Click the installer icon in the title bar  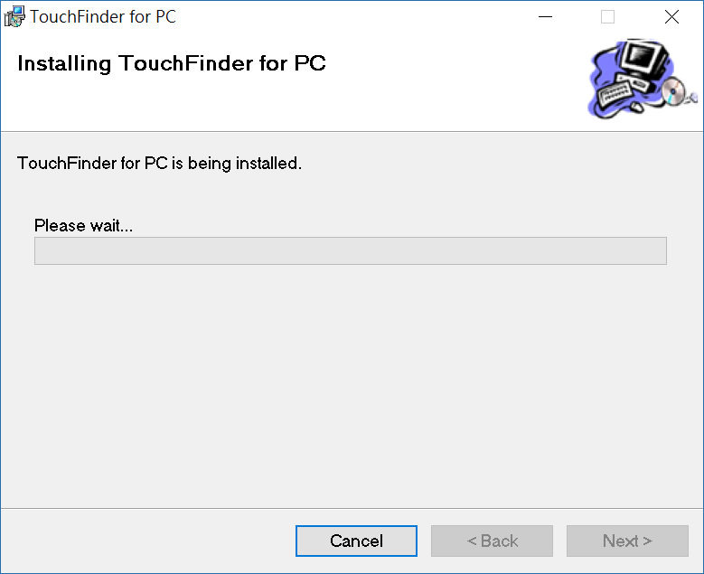click(x=14, y=16)
